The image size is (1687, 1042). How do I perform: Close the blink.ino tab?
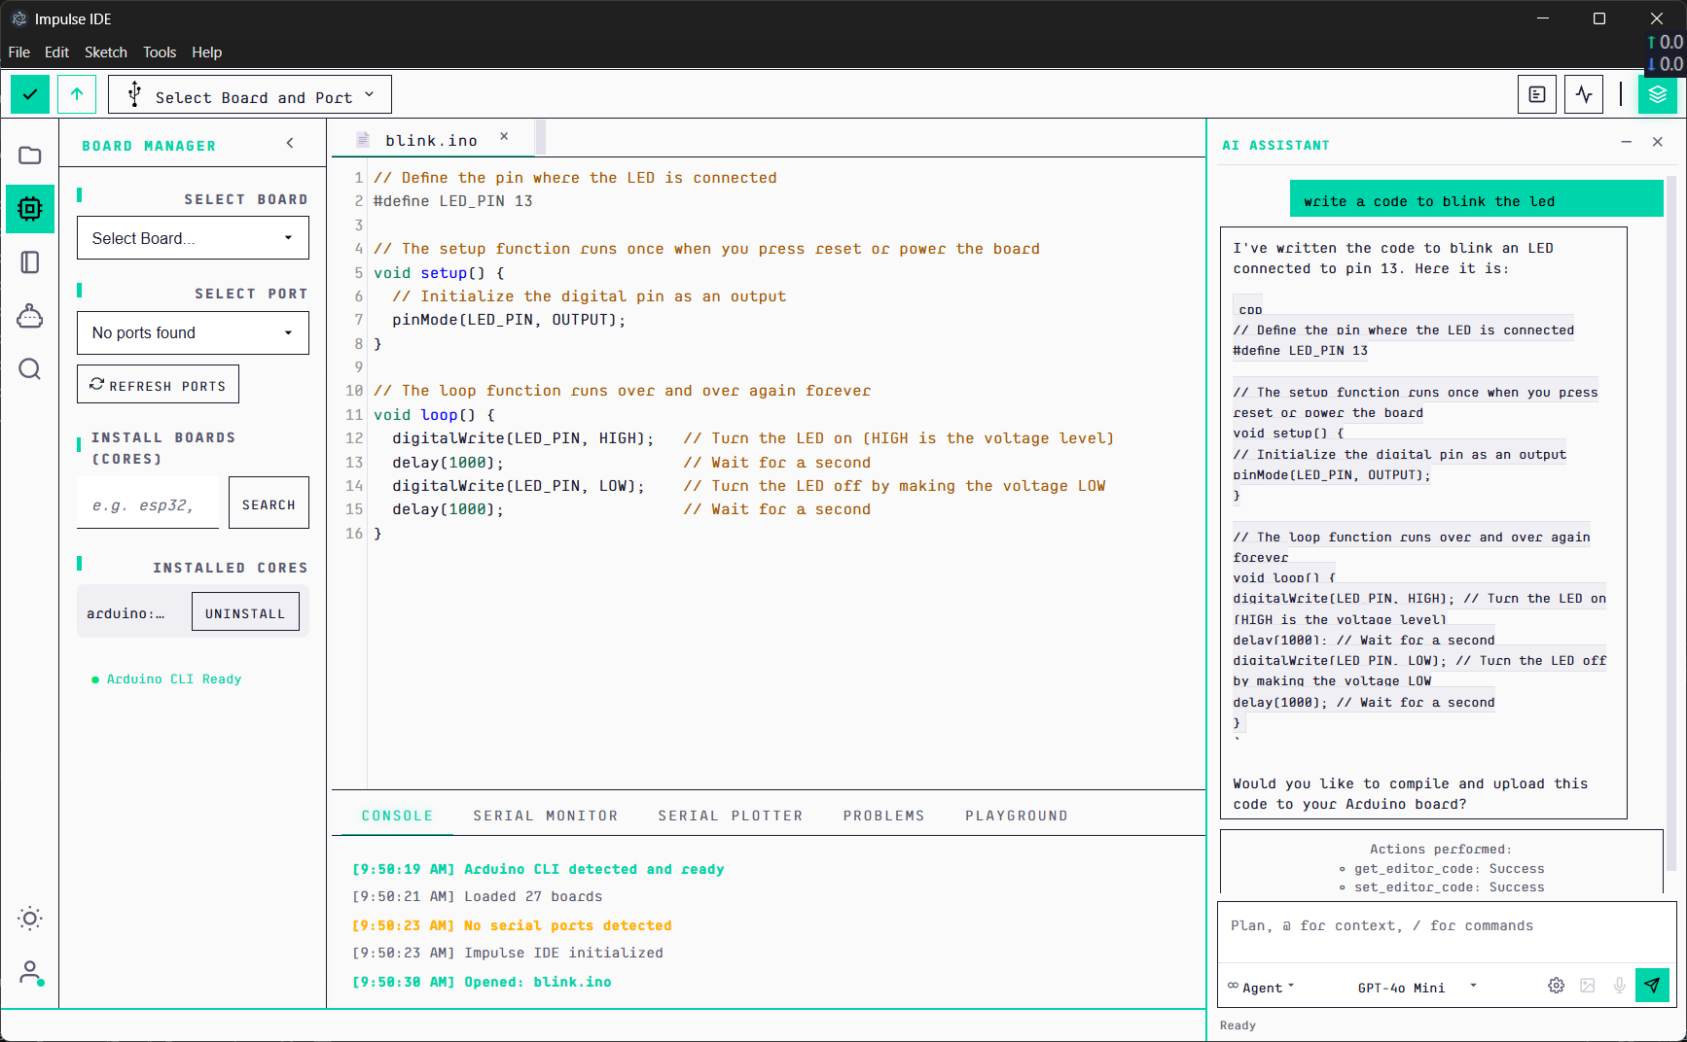(504, 137)
